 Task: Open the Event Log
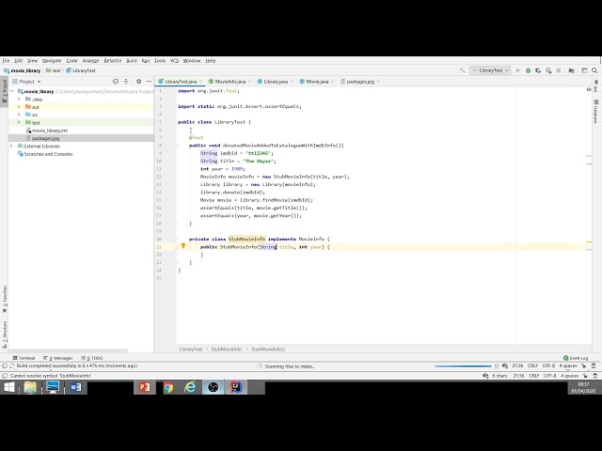576,358
